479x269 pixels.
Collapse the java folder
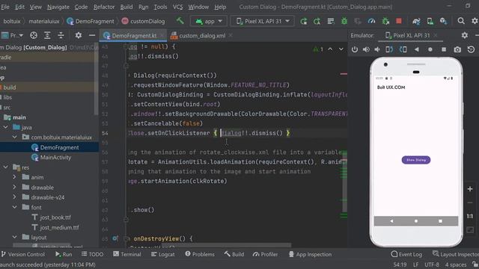pos(6,127)
